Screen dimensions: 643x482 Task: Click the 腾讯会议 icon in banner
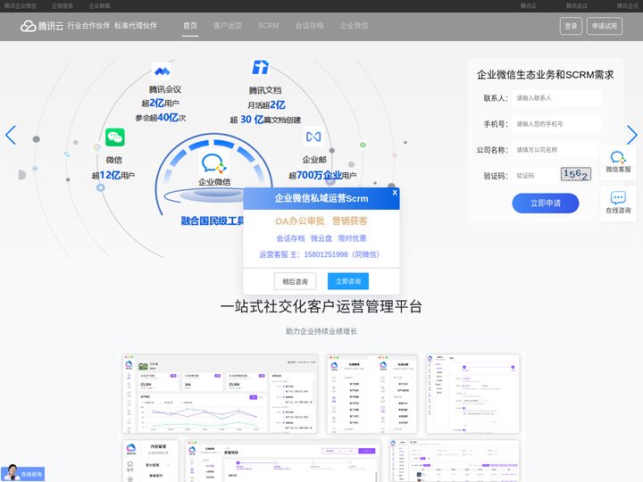[162, 71]
